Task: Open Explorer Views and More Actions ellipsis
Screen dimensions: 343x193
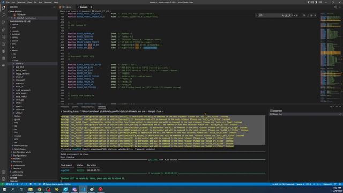Action: (x=54, y=7)
